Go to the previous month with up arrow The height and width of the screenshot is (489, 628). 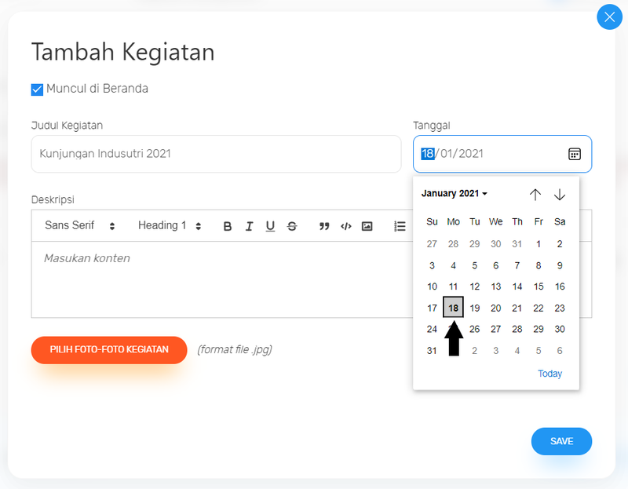click(x=535, y=195)
